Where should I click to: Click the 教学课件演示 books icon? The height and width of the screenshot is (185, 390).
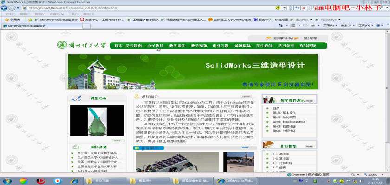pyautogui.click(x=270, y=99)
